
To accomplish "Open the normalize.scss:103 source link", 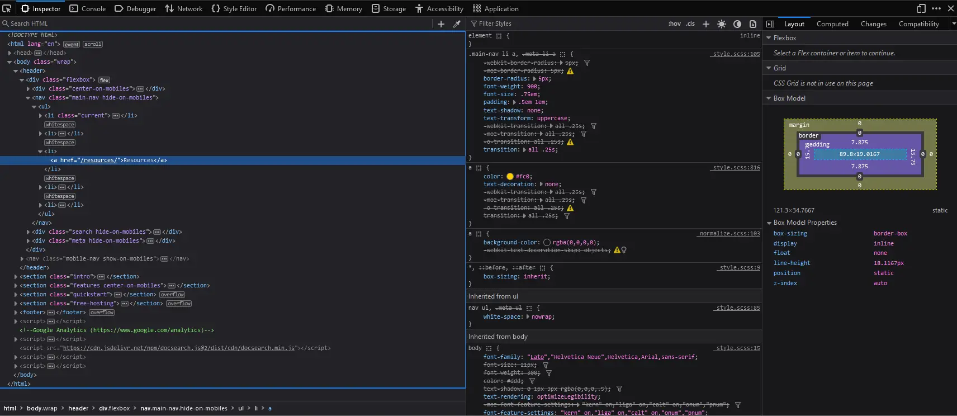I will 729,234.
